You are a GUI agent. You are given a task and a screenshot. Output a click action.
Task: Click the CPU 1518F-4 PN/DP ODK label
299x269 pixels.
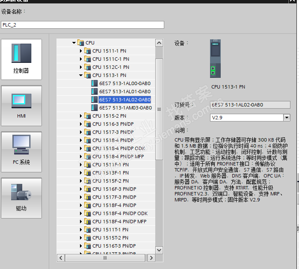tap(120, 213)
